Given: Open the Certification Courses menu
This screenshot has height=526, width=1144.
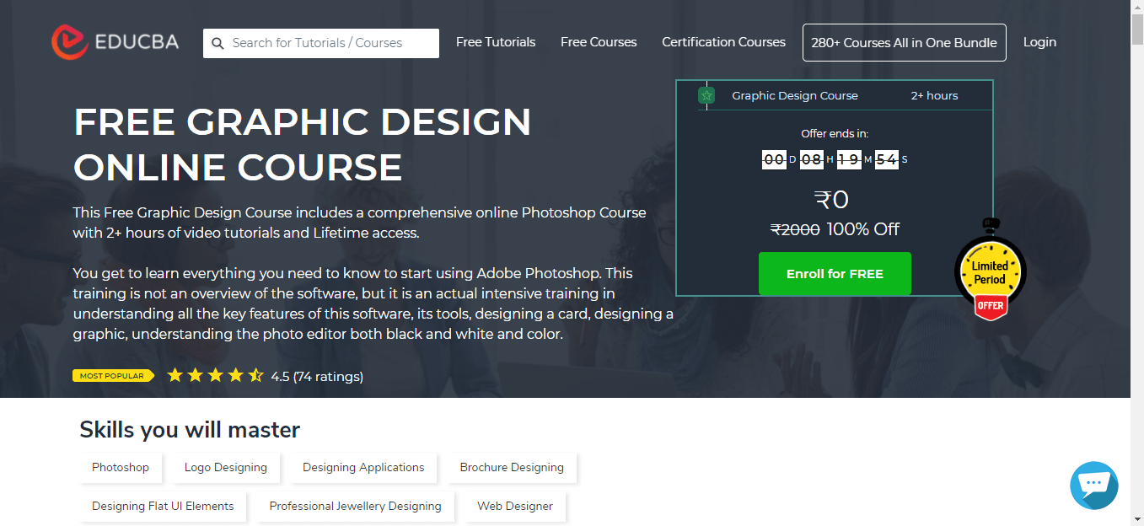Looking at the screenshot, I should click(x=723, y=42).
